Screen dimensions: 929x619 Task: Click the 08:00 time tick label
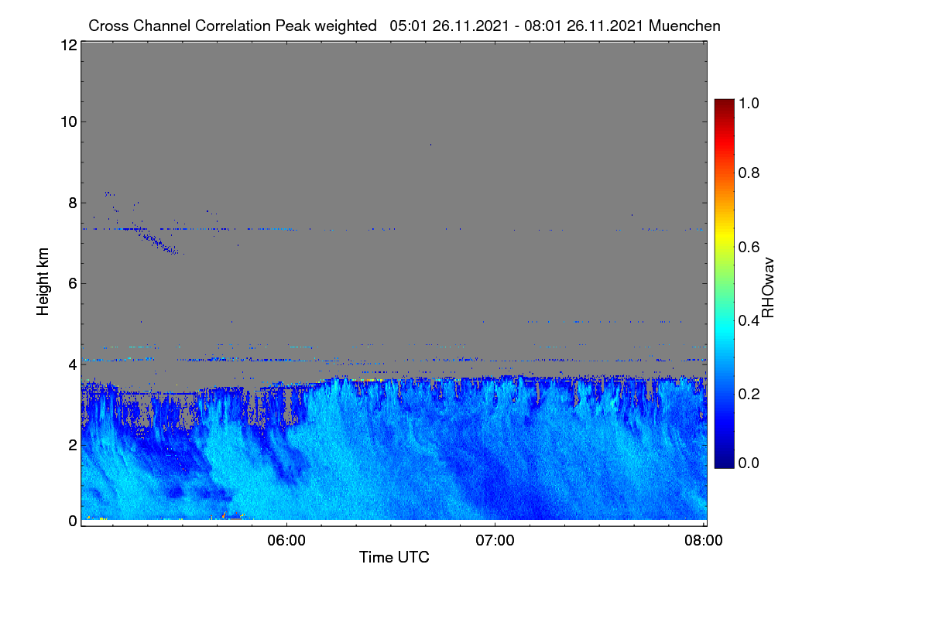click(703, 540)
